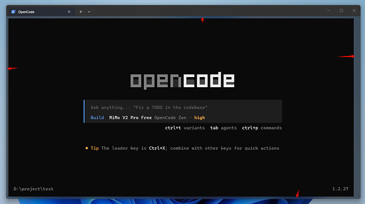Click the OpenCode Zen provider text
Image resolution: width=365 pixels, height=204 pixels.
[x=170, y=118]
